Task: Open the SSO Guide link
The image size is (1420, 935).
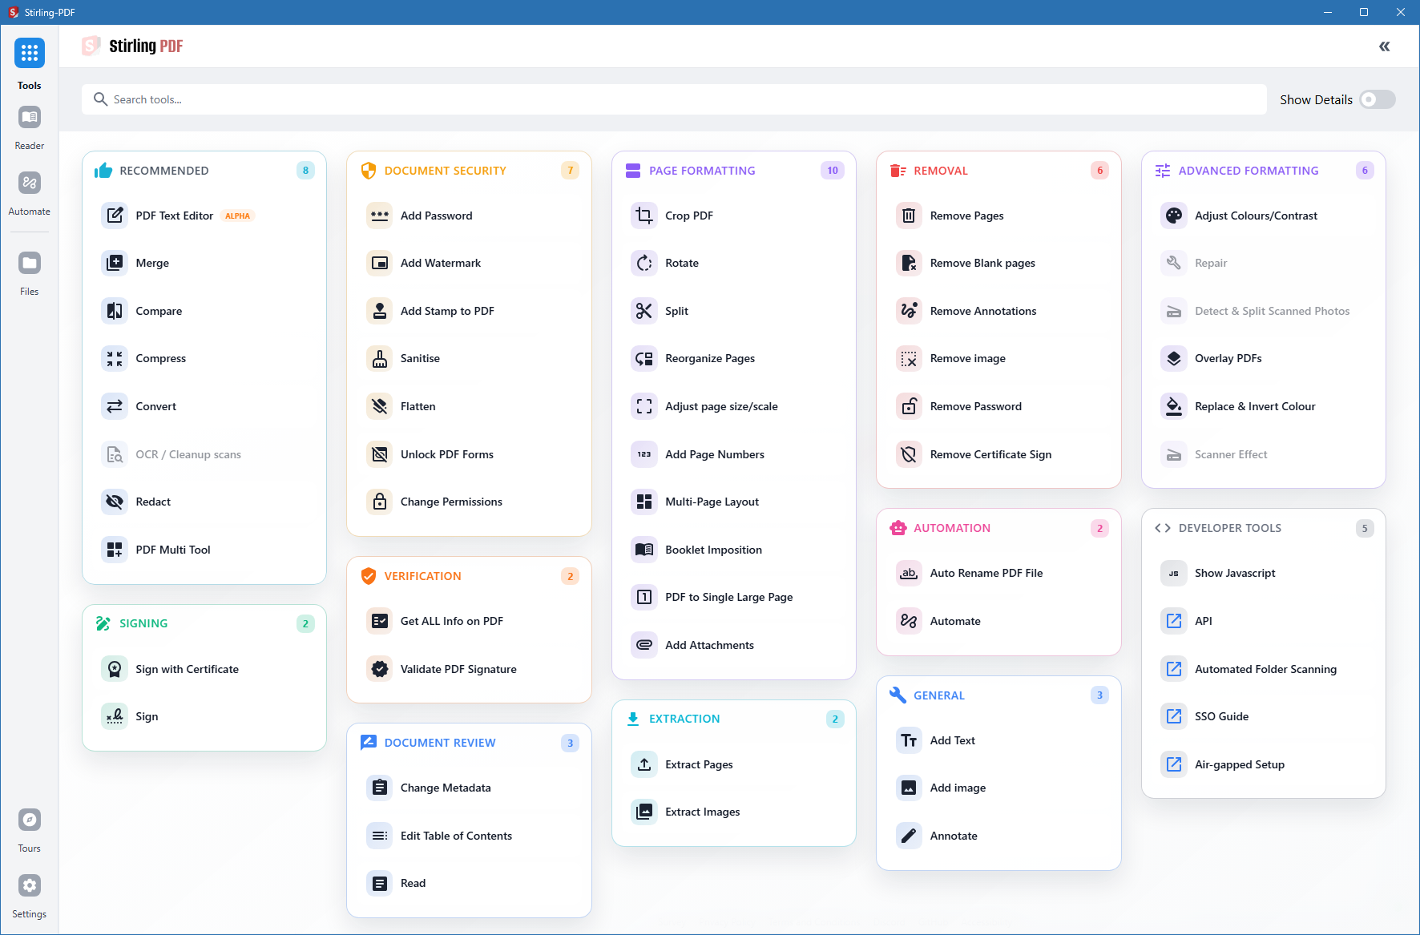Action: click(x=1220, y=716)
